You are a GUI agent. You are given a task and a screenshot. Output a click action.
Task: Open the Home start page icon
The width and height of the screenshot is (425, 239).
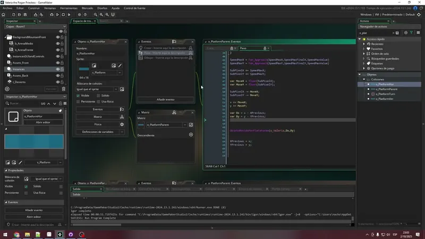pyautogui.click(x=4, y=15)
